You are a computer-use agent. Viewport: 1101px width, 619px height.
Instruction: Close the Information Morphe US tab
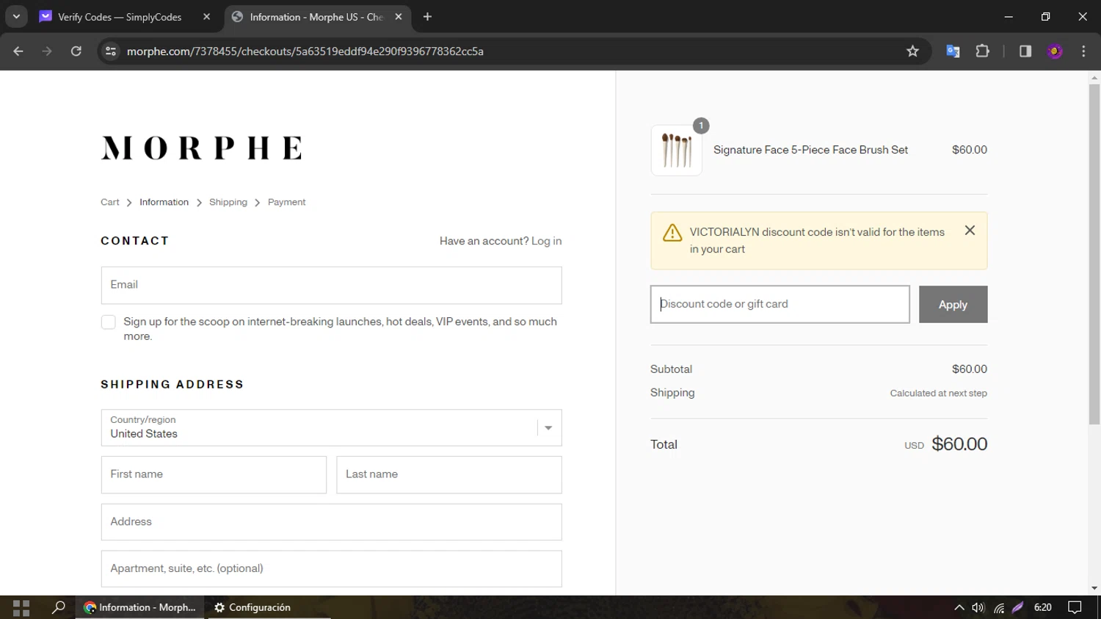399,17
